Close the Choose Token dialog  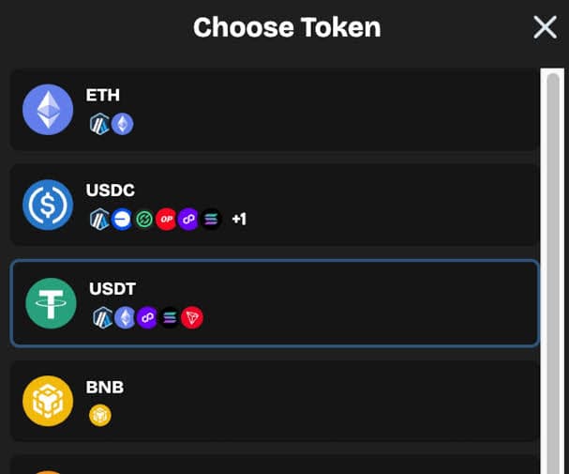tap(545, 27)
